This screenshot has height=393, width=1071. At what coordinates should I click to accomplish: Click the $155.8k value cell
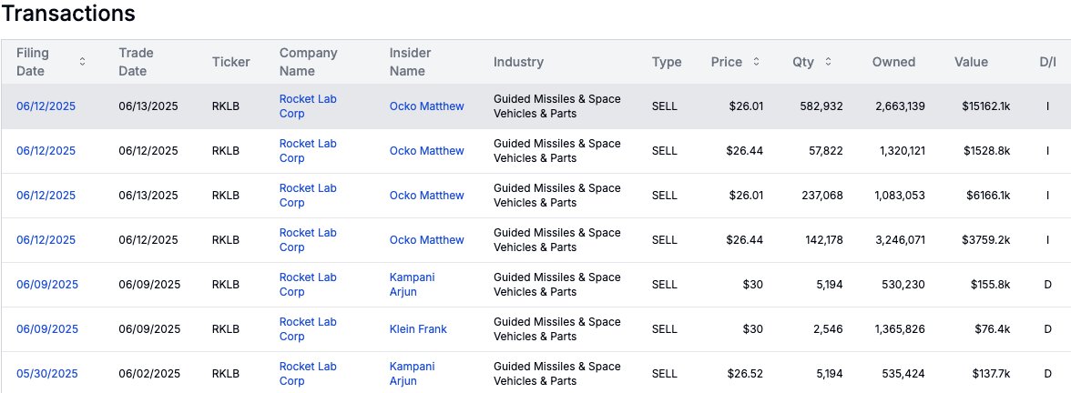991,285
